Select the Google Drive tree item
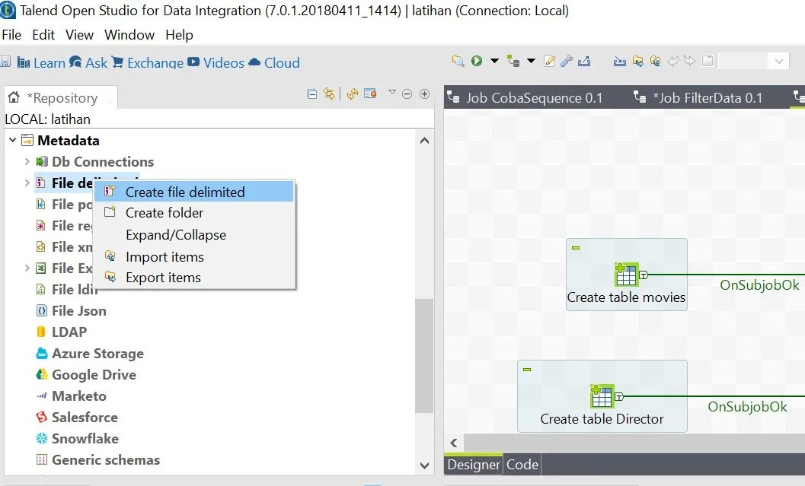 94,375
